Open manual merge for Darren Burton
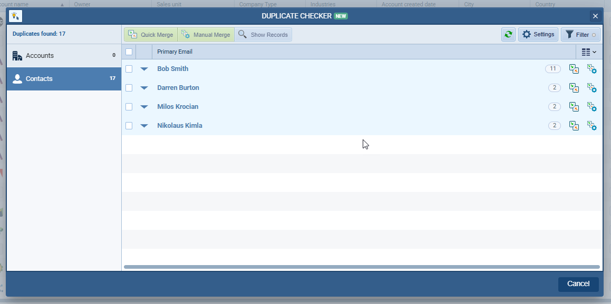The image size is (611, 304). click(x=592, y=88)
